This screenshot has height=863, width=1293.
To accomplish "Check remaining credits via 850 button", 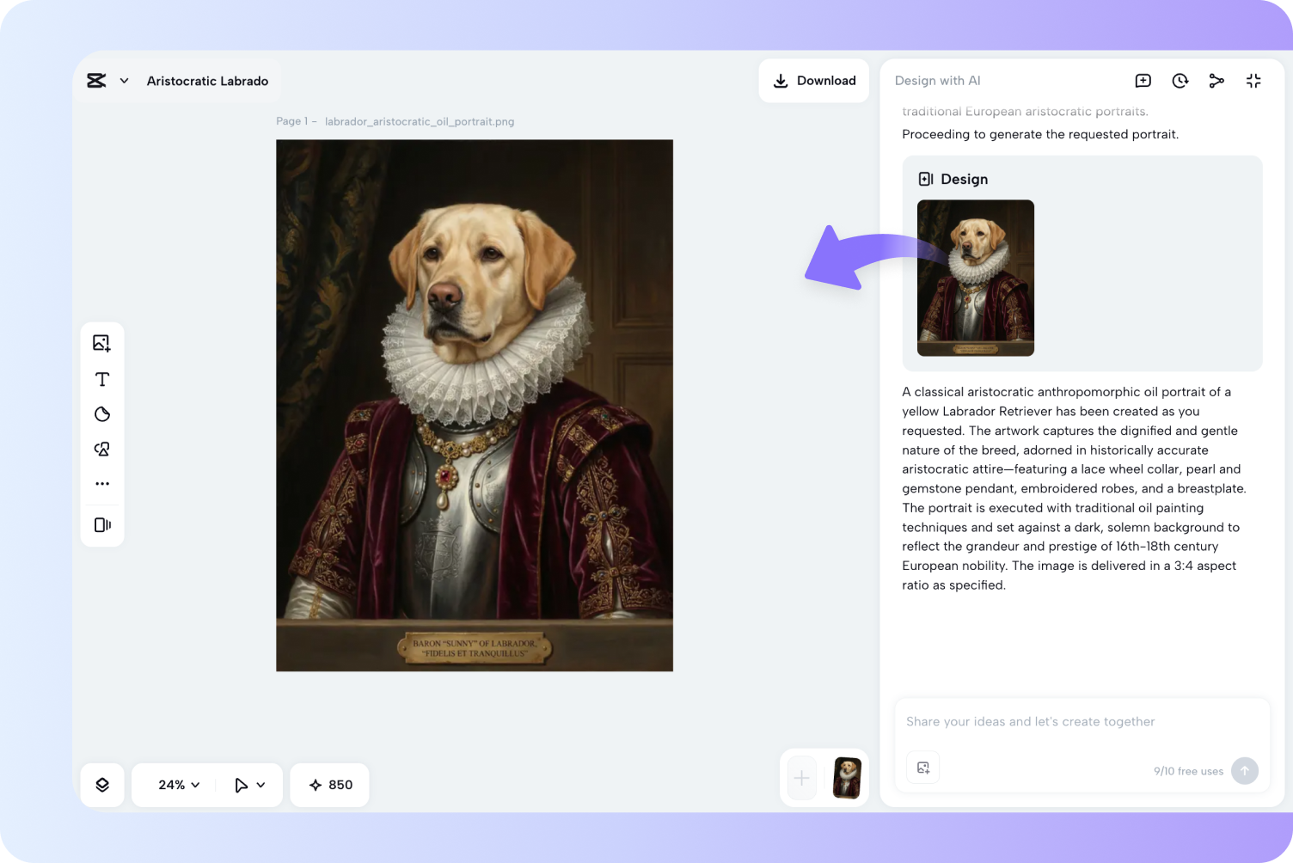I will (x=329, y=785).
